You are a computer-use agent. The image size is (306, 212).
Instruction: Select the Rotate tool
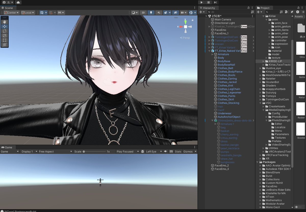[x=5, y=31]
